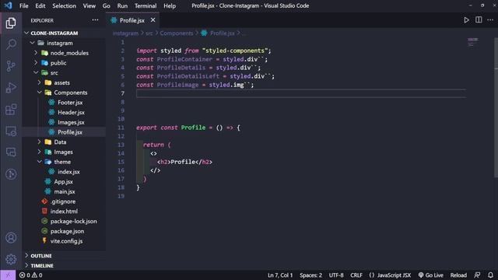Open the File menu

pyautogui.click(x=24, y=5)
